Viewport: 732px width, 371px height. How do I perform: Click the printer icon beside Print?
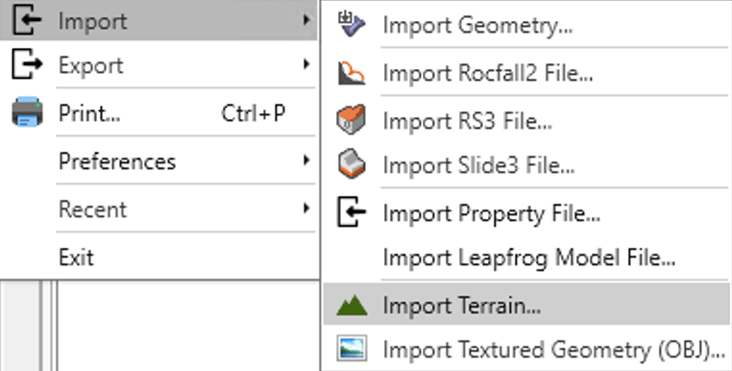pyautogui.click(x=27, y=112)
